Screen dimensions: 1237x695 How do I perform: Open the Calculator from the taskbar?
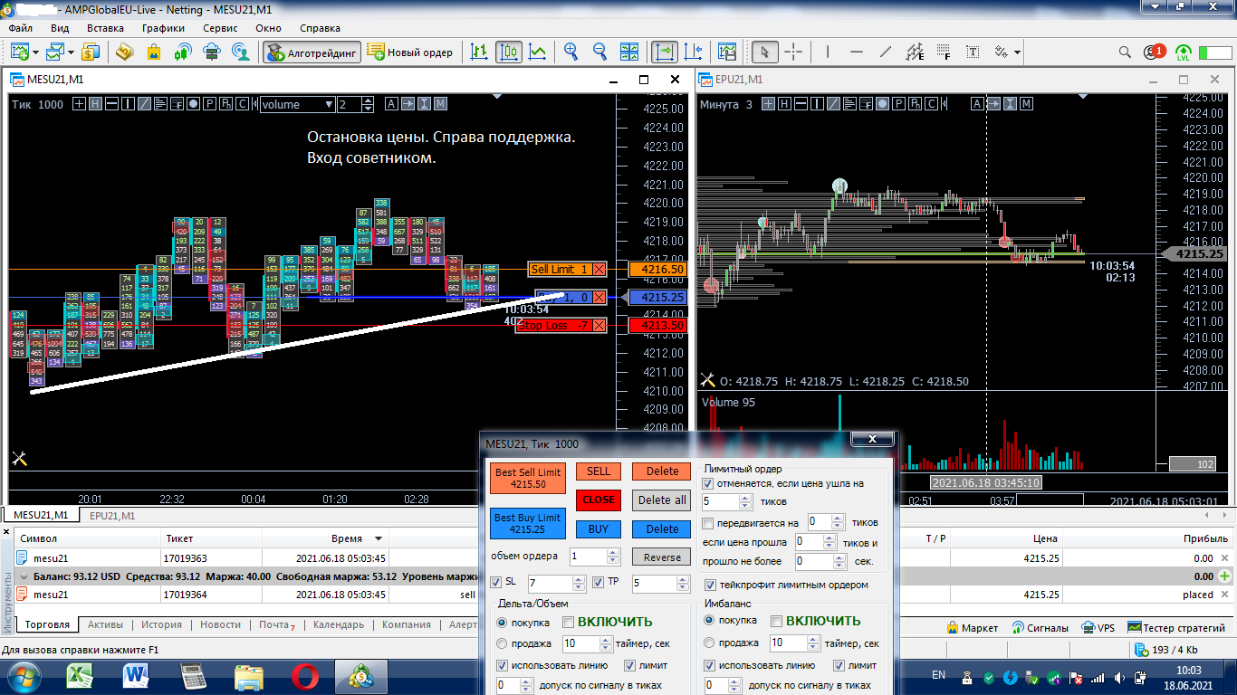(x=194, y=676)
